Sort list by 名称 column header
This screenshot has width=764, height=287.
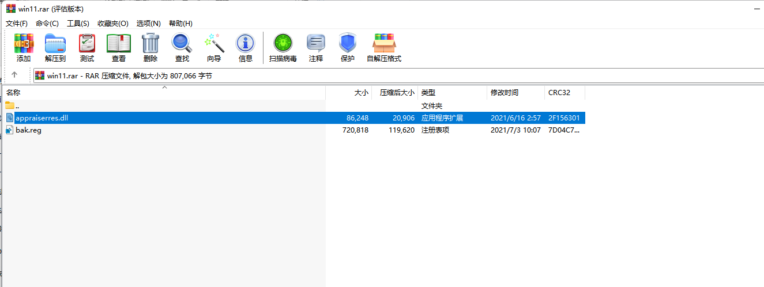click(x=13, y=93)
